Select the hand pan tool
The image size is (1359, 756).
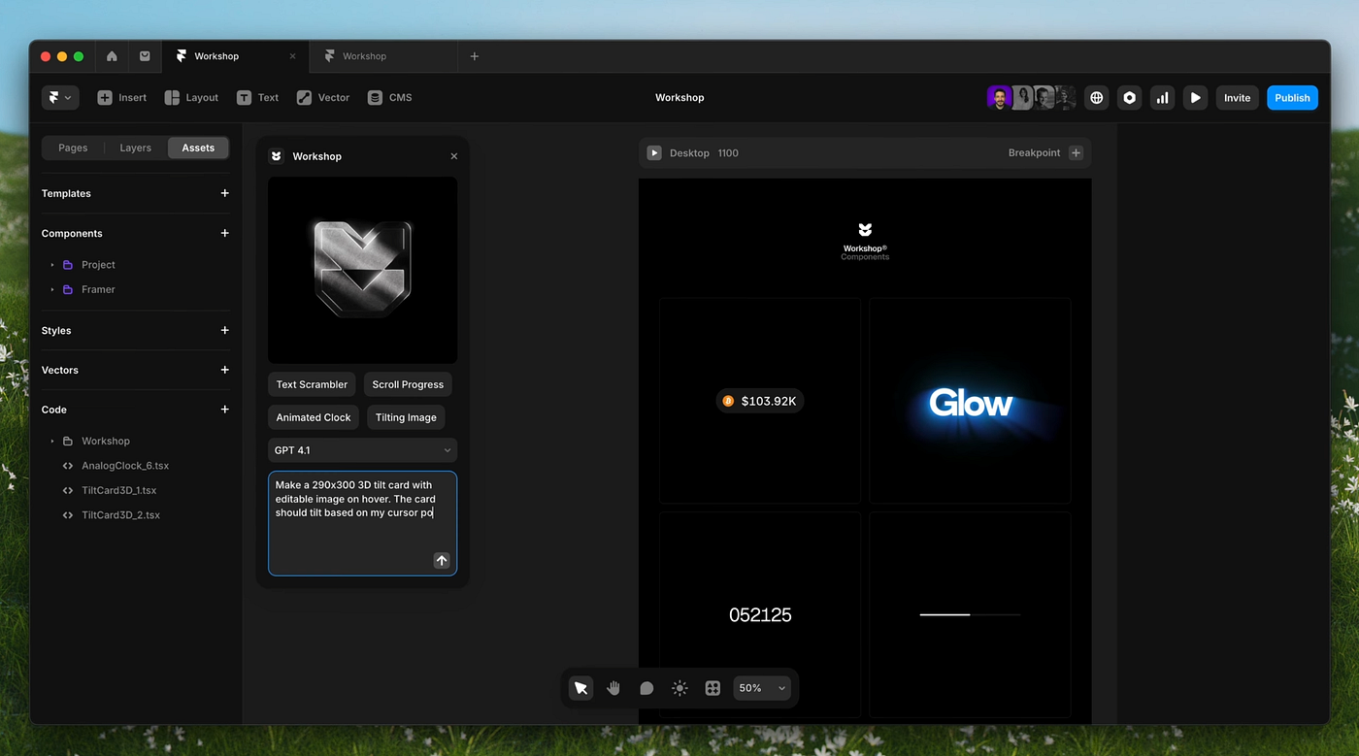click(613, 688)
